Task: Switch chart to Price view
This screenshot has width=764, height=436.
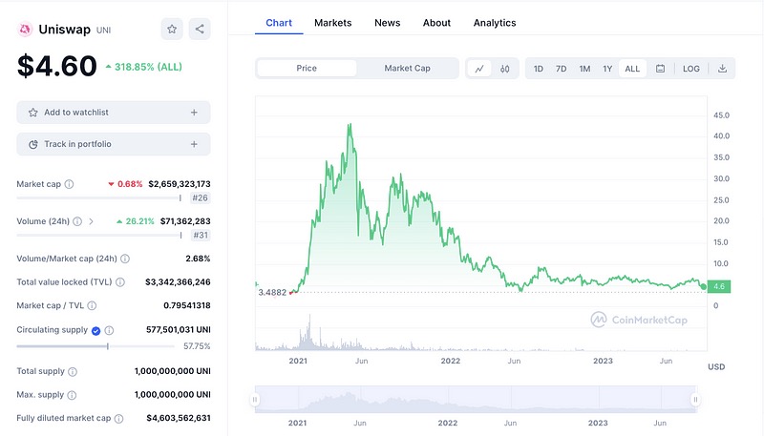Action: [x=307, y=69]
